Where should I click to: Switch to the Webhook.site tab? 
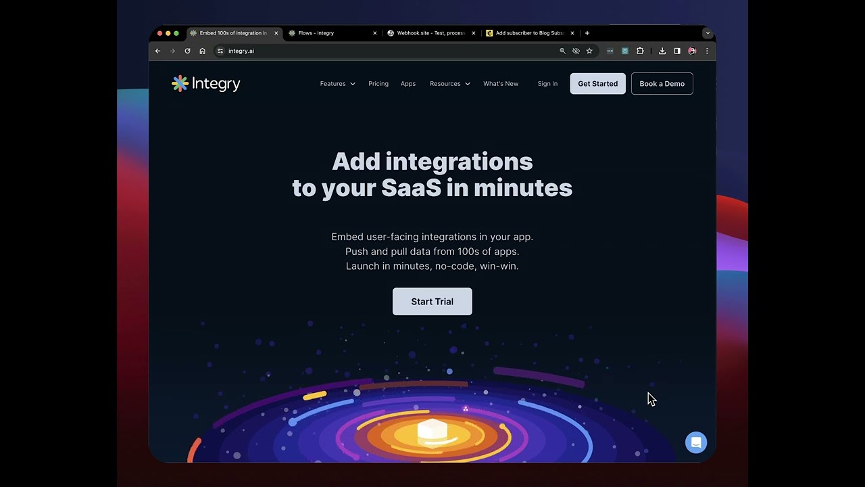(x=430, y=33)
